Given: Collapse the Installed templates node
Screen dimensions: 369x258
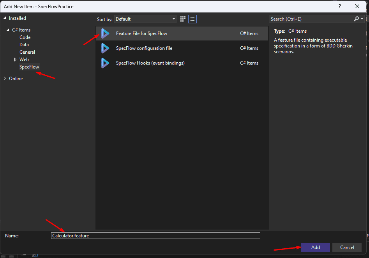Looking at the screenshot, I should coord(4,18).
